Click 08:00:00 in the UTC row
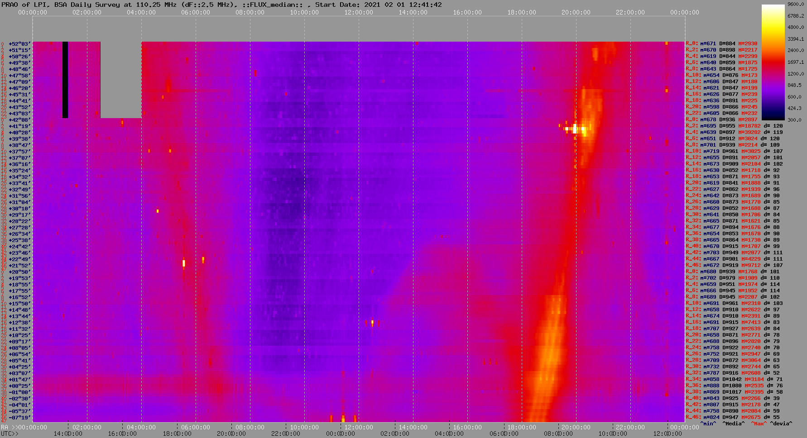Viewport: 807px width, 438px height. tap(558, 433)
